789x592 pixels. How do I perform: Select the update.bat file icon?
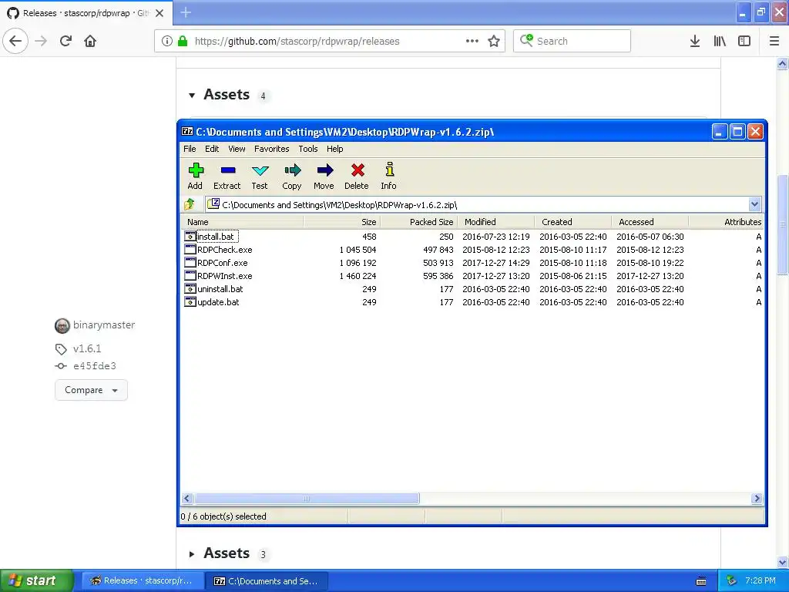[190, 301]
